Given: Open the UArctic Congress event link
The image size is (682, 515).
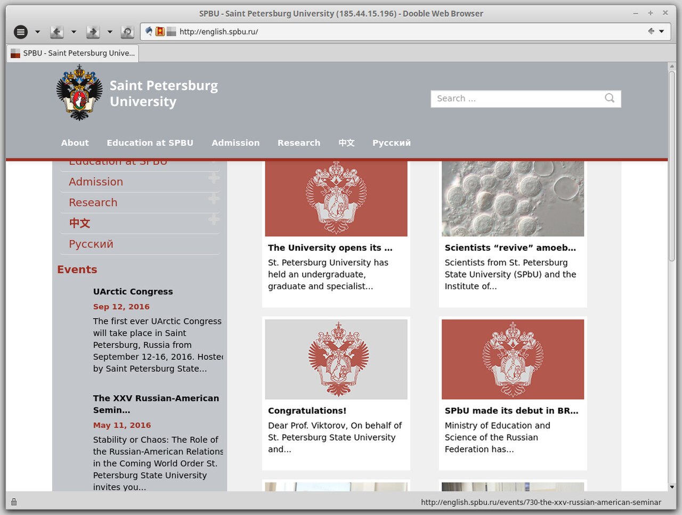Looking at the screenshot, I should pos(133,291).
